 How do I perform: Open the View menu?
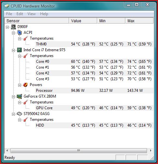pos(31,14)
